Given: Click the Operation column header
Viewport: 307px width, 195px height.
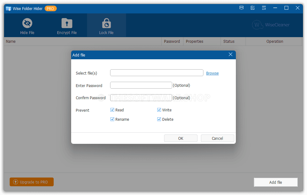Looking at the screenshot, I should (x=274, y=41).
